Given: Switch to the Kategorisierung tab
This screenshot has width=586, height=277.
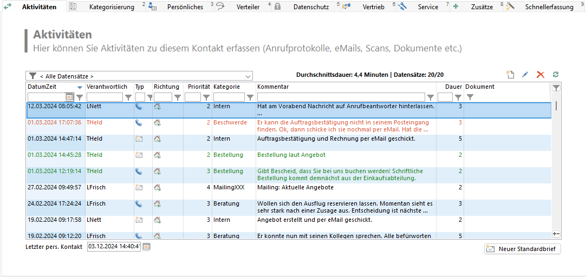Looking at the screenshot, I should coord(111,7).
